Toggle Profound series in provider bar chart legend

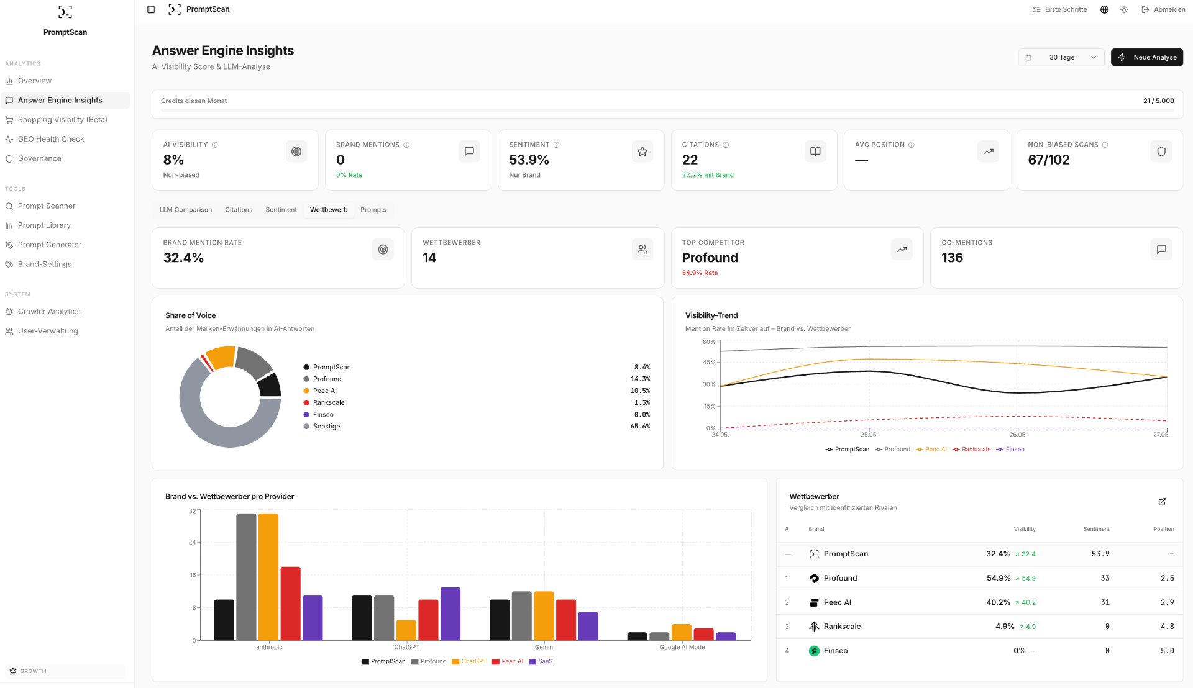[x=429, y=662]
